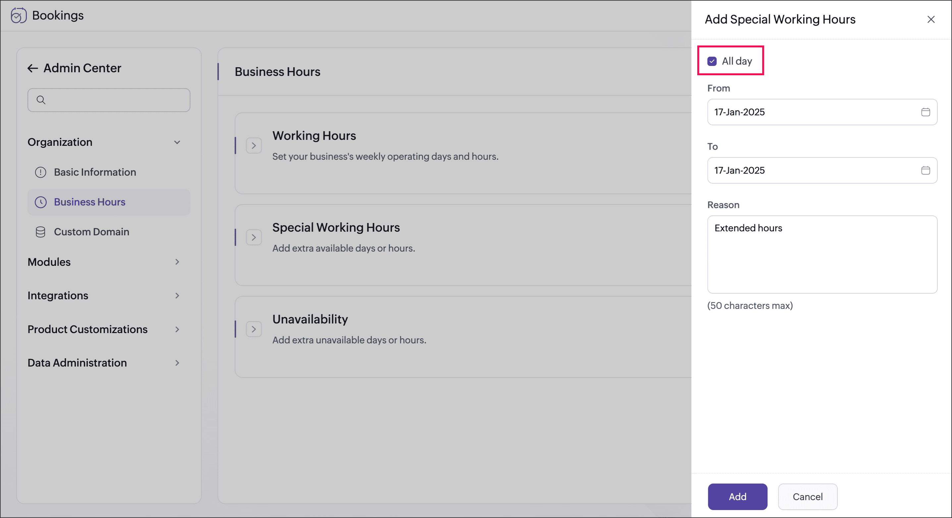Click the back arrow next to Admin Center
The width and height of the screenshot is (952, 518).
32,68
